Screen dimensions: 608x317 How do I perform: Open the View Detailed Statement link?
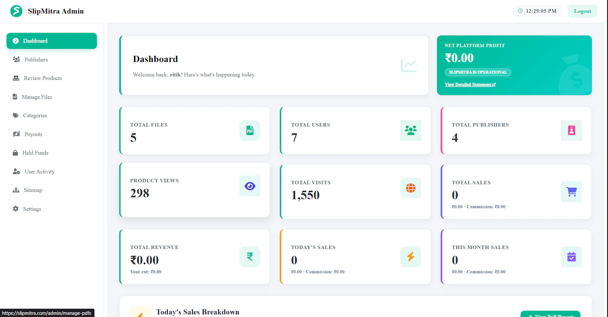[470, 85]
